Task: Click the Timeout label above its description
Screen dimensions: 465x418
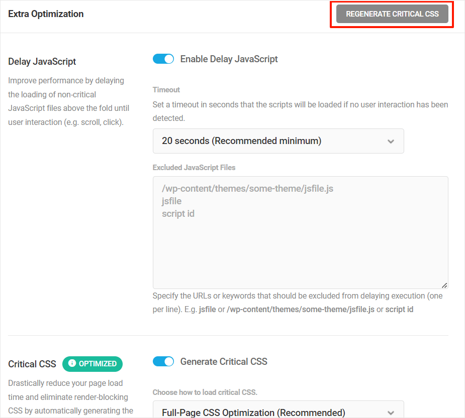Action: click(x=166, y=89)
